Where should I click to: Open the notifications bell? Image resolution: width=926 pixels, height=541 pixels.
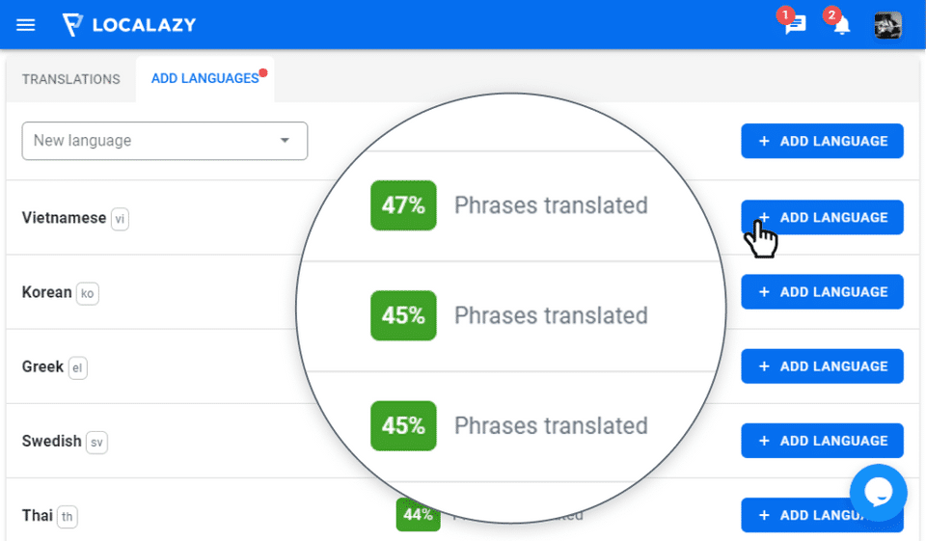[x=841, y=25]
